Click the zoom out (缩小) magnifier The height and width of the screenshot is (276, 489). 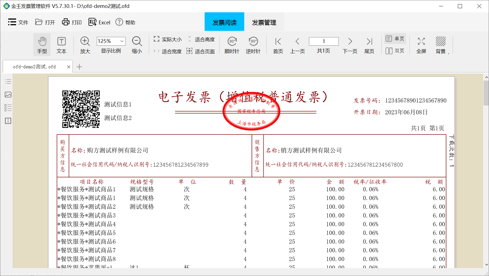coord(137,45)
